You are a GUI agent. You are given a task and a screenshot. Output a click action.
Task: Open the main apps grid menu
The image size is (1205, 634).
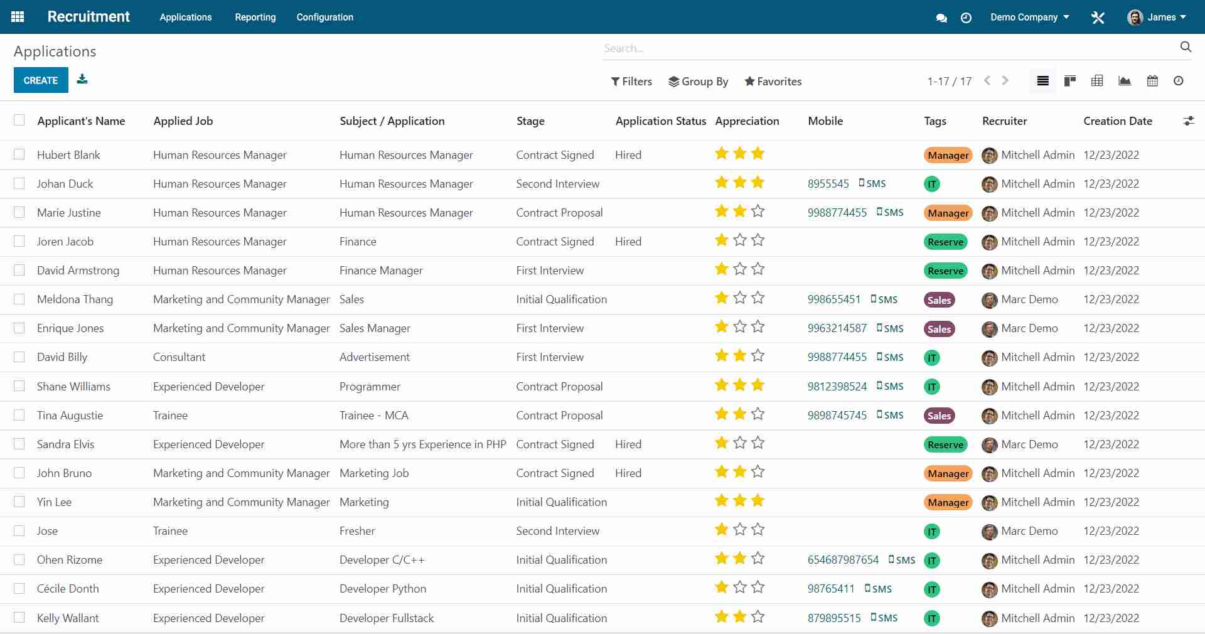pos(18,17)
